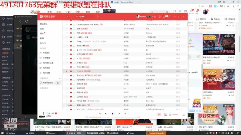Open 发现音乐 in sidebar
Image resolution: width=241 pixels, height=135 pixels.
[x=44, y=24]
